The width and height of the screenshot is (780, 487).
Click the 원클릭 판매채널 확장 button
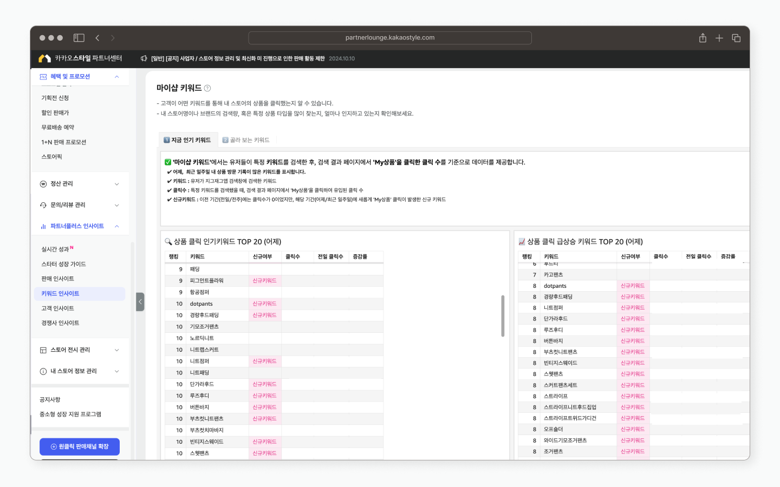pos(80,447)
